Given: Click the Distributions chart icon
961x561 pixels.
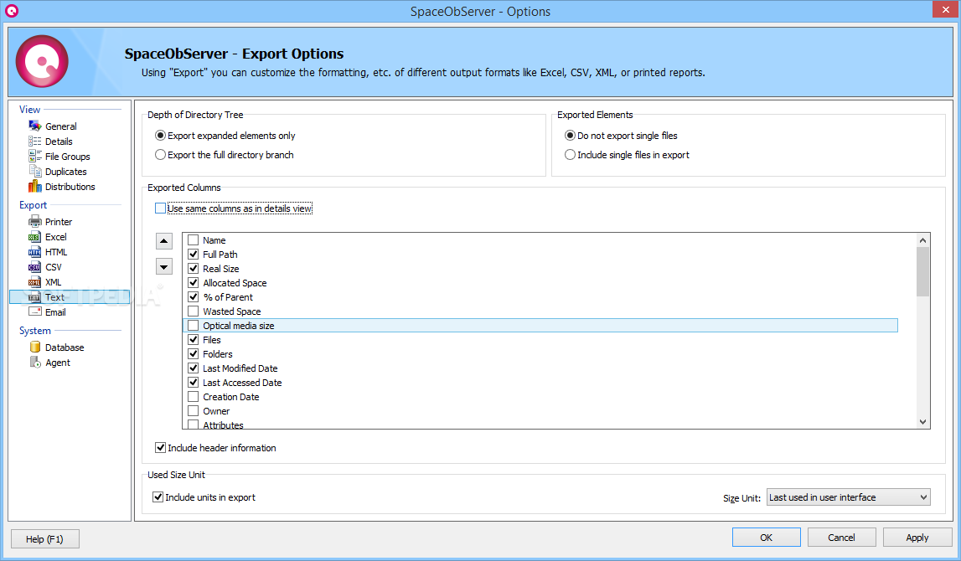Looking at the screenshot, I should click(35, 186).
